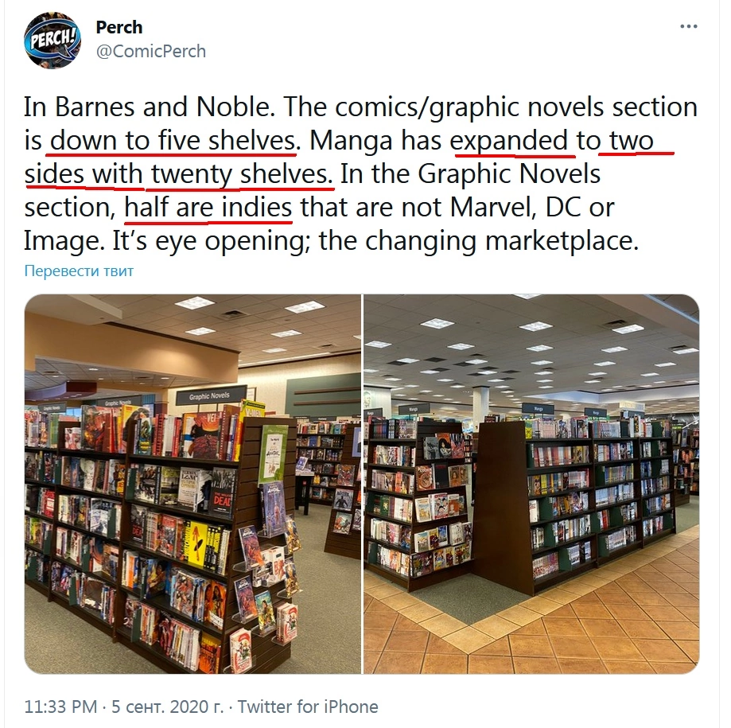Open the @ComicPerch handle link
Image resolution: width=731 pixels, height=728 pixels.
pyautogui.click(x=150, y=51)
